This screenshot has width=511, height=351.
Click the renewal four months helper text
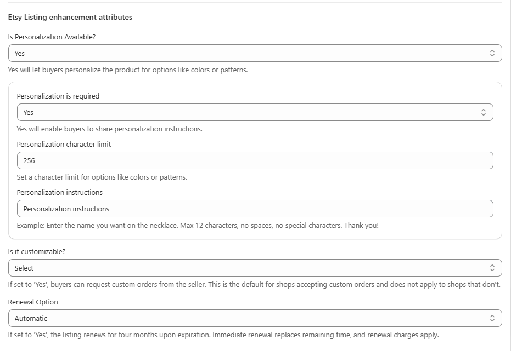(223, 335)
